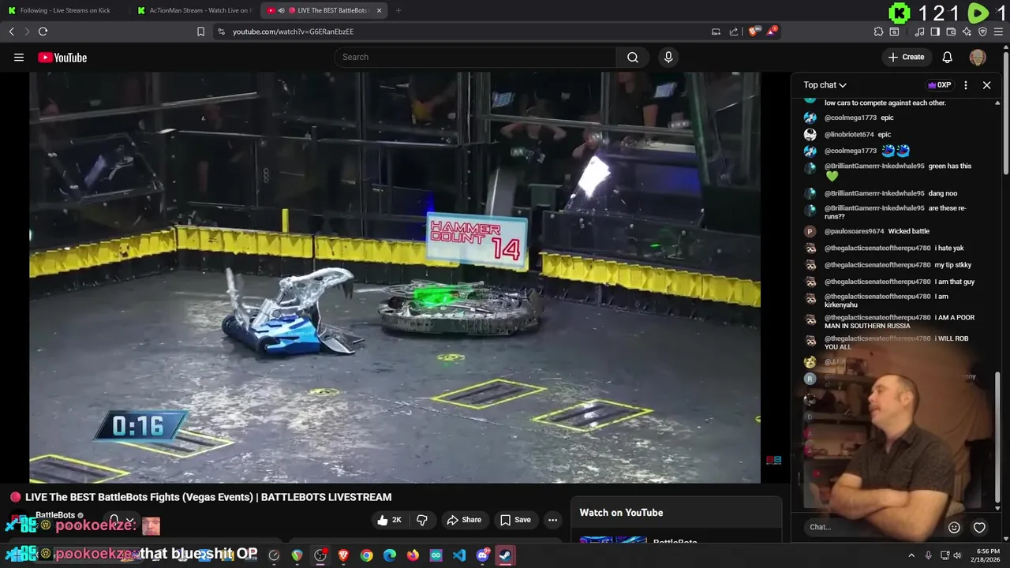Click the BattleBots livestream video player
This screenshot has height=568, width=1010.
coord(395,278)
